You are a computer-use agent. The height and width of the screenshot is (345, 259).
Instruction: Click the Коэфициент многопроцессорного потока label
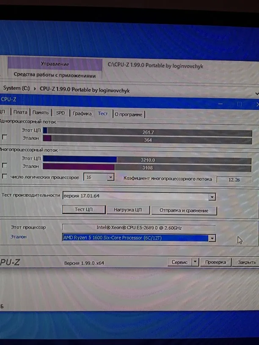168,179
